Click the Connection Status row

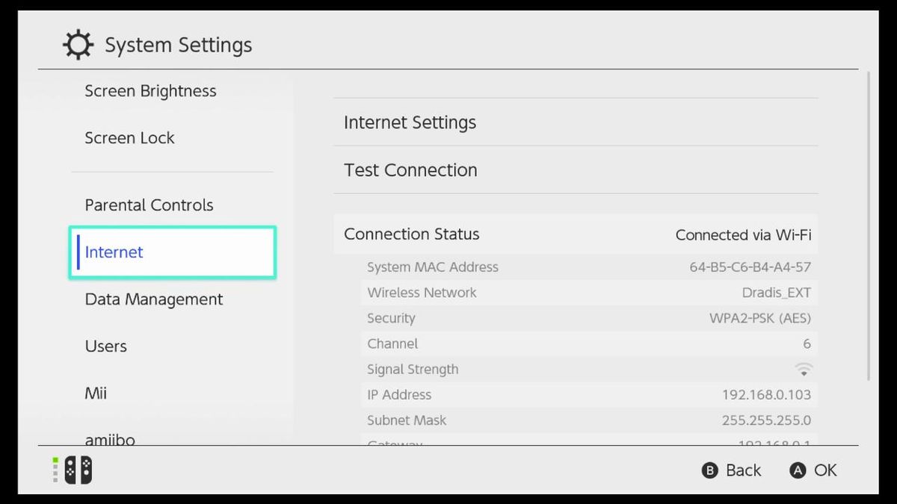coord(576,234)
